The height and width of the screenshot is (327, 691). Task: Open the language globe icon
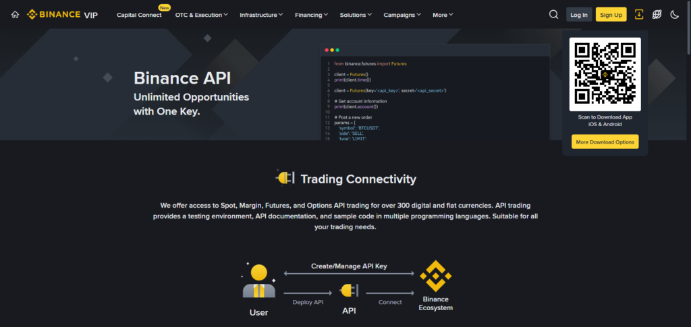[x=657, y=15]
